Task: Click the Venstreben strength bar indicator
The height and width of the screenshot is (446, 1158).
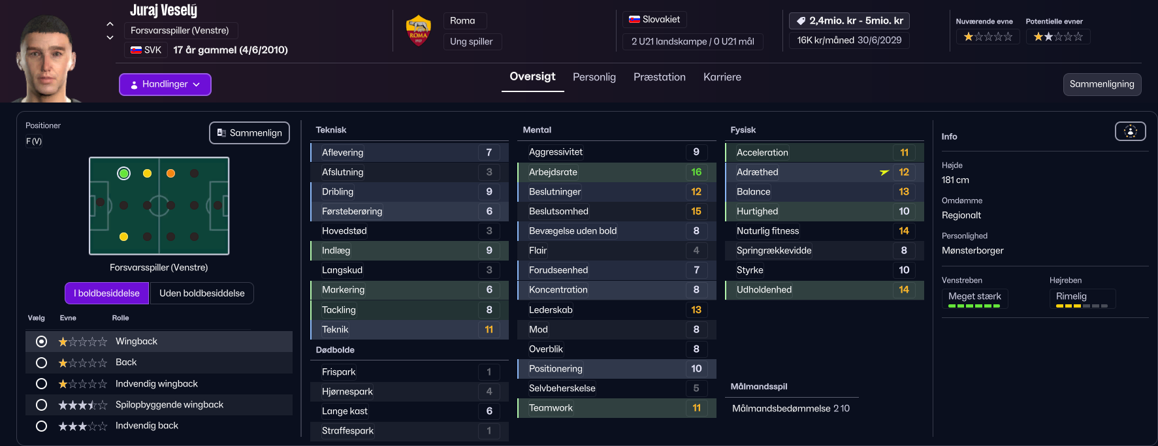Action: (974, 306)
